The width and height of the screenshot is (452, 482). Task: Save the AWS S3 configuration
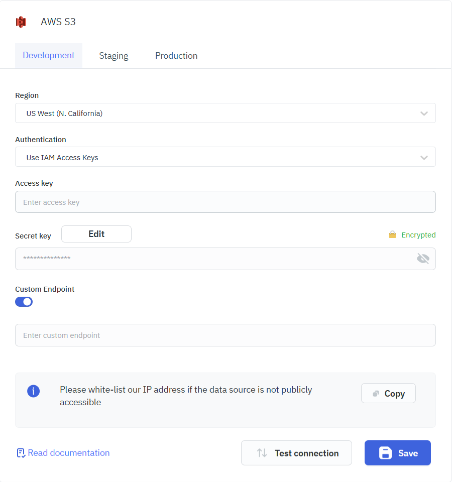(397, 453)
